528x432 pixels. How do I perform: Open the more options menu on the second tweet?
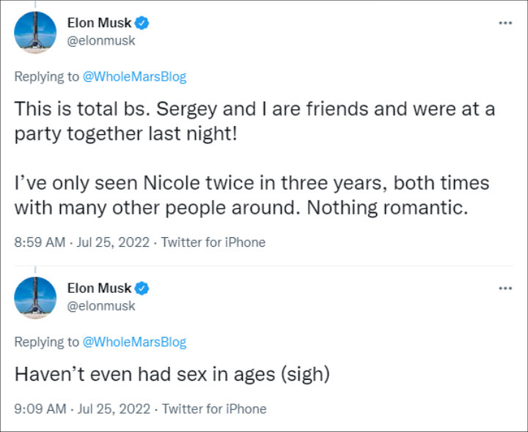pos(505,288)
